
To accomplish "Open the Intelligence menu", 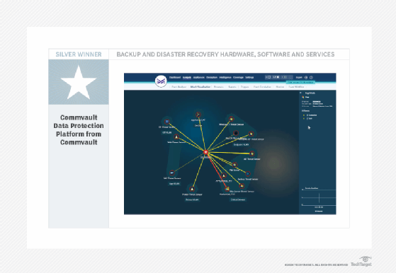I will (225, 77).
